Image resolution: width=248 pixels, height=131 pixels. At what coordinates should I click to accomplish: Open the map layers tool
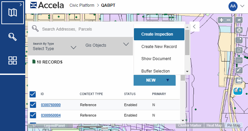pos(239,50)
